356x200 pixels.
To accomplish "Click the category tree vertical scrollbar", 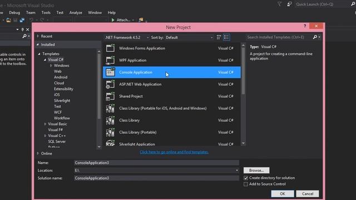I will click(99, 86).
